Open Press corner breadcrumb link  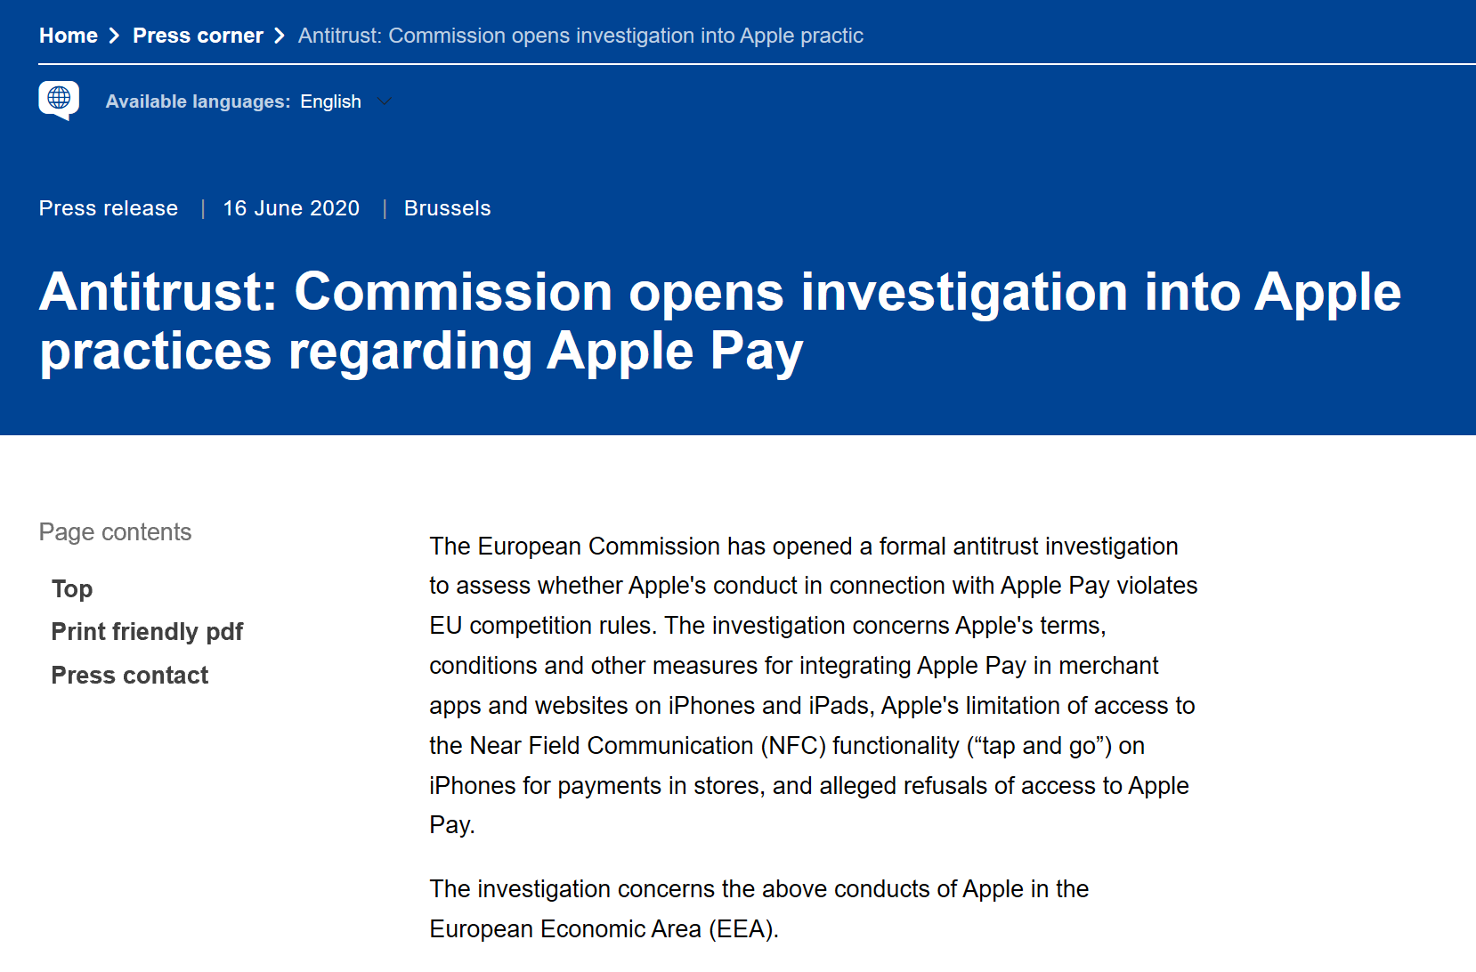(x=198, y=36)
